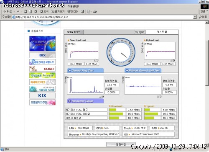
Task: Select the WAN TEST tab
Action: click(74, 32)
